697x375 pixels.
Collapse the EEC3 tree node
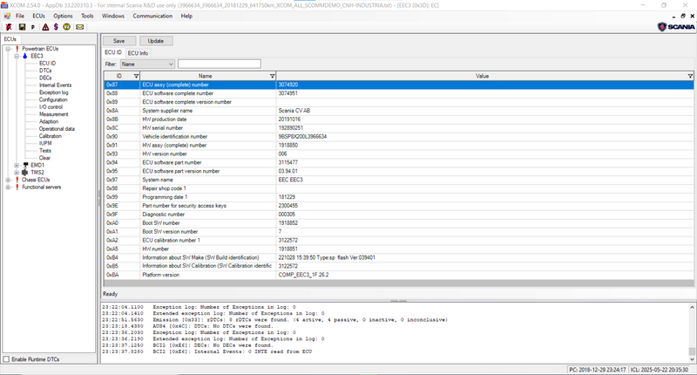[17, 57]
